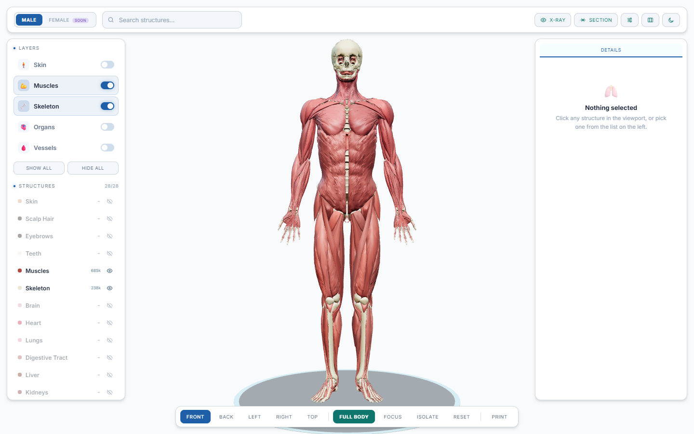Click the Muscles layer flexed-arm icon
This screenshot has height=434, width=694.
(24, 85)
